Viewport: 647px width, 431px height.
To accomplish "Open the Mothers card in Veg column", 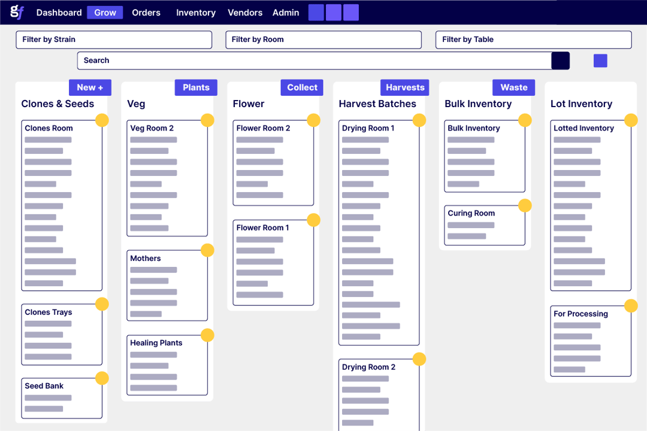I will tap(167, 285).
